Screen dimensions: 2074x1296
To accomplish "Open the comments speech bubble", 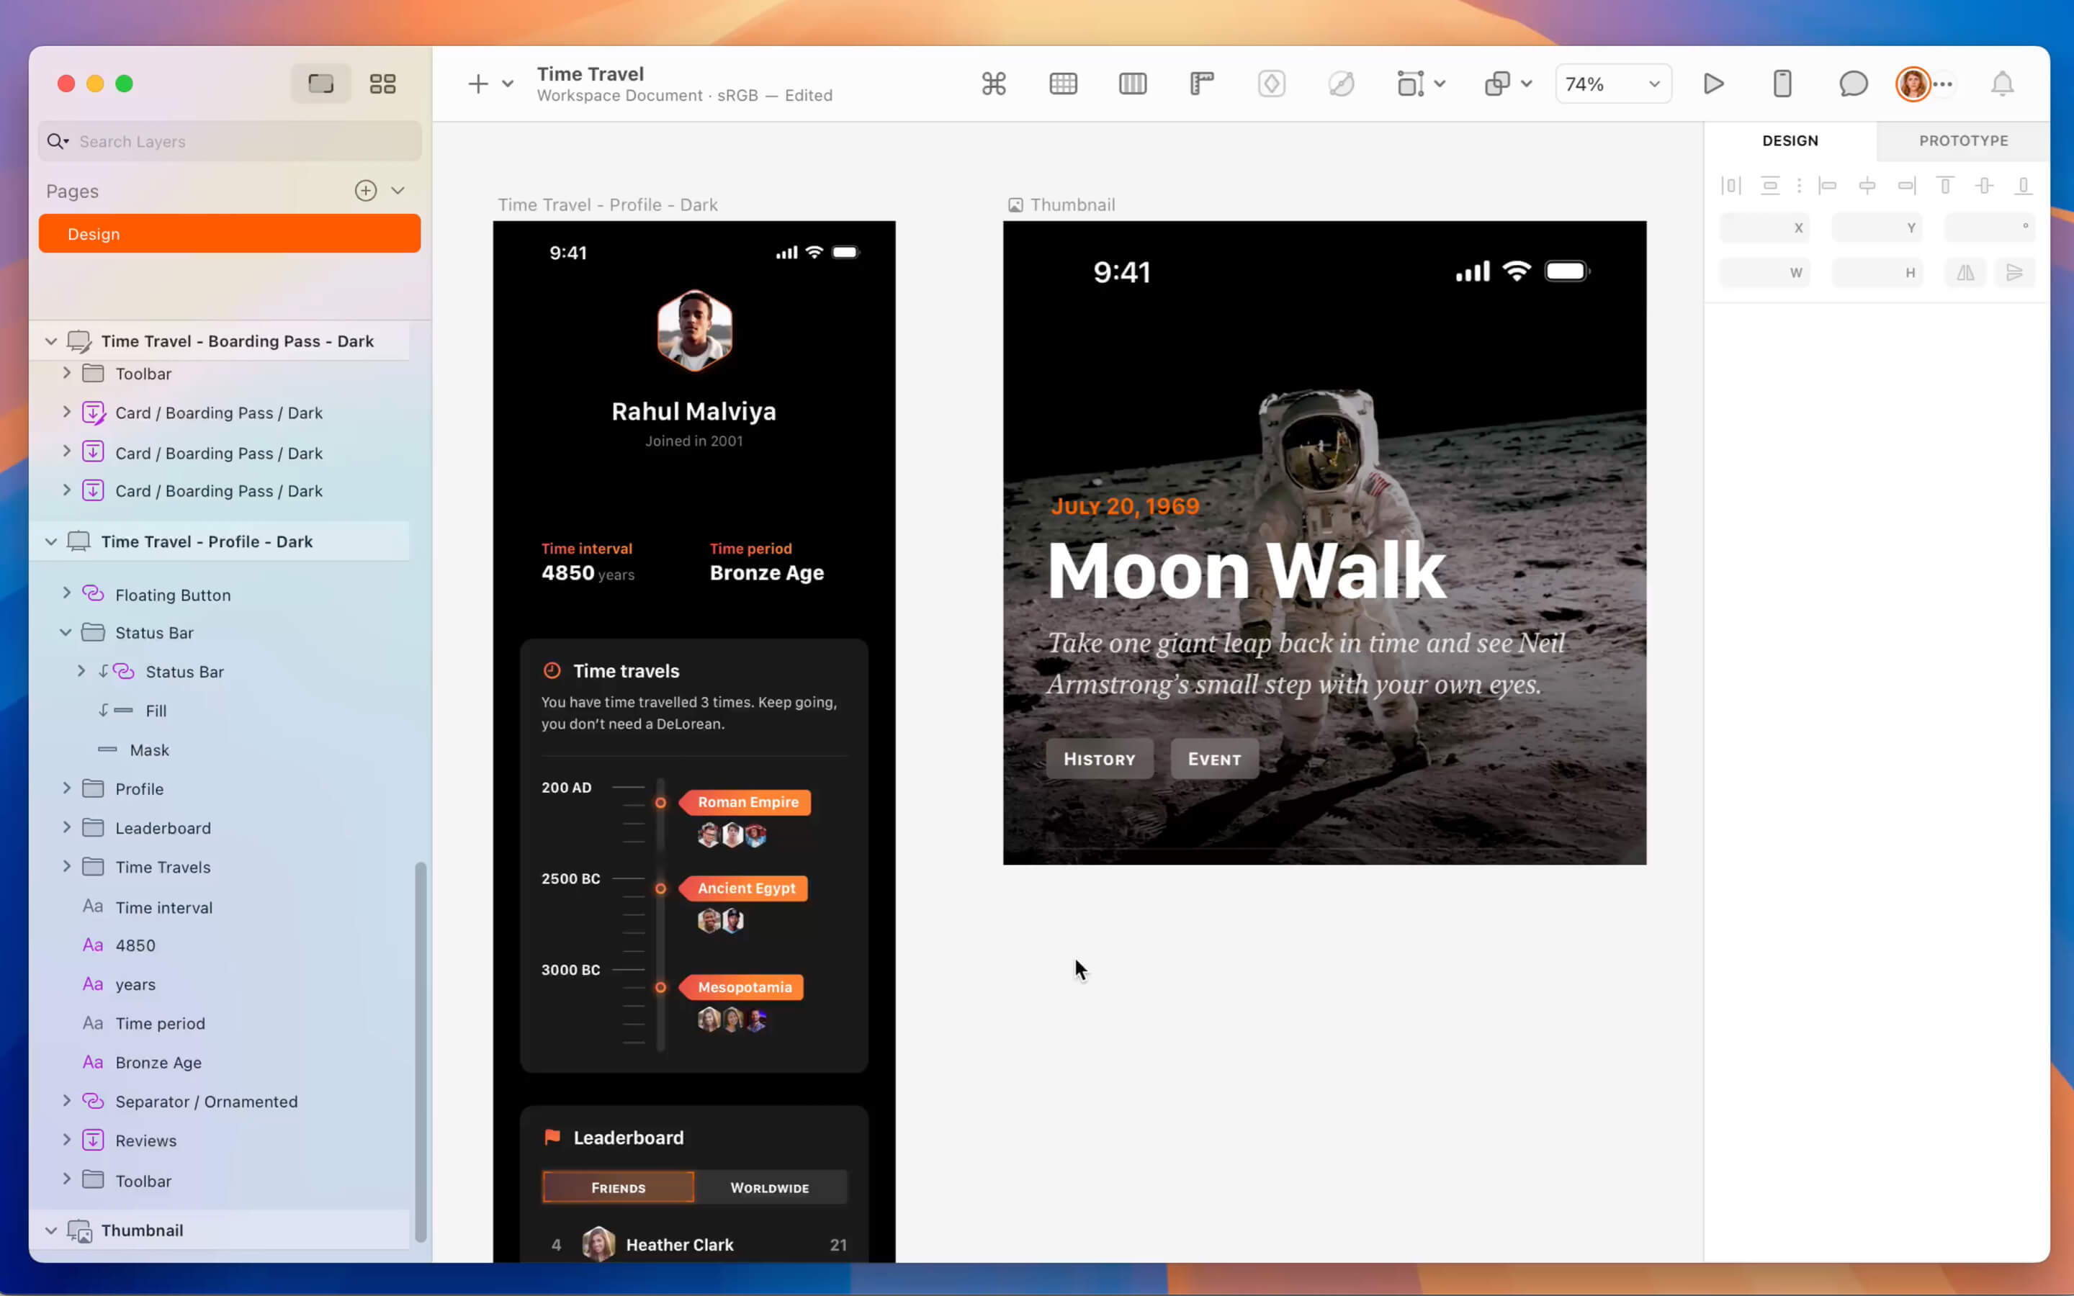I will [1852, 84].
